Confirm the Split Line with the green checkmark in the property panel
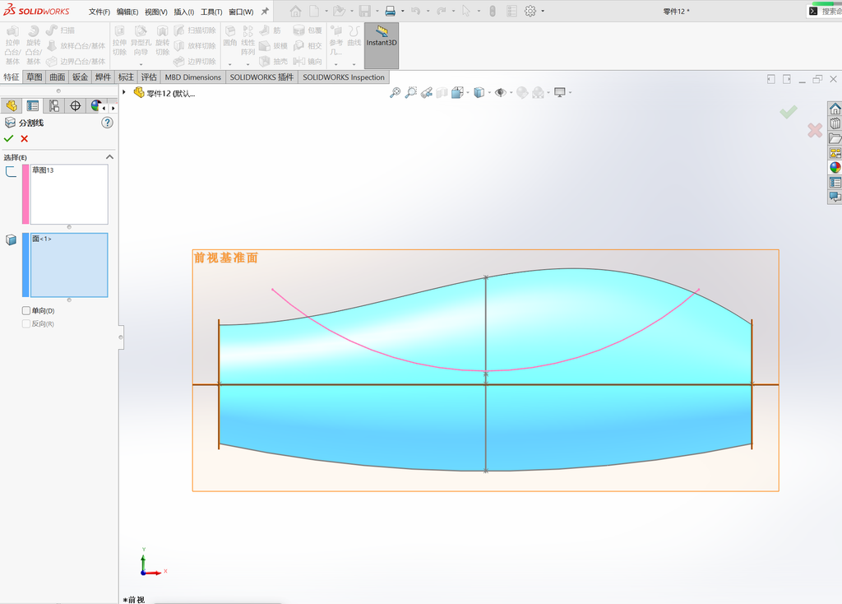The width and height of the screenshot is (842, 604). pos(8,138)
